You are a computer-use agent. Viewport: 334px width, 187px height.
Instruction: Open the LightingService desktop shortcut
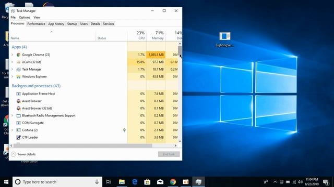pyautogui.click(x=224, y=39)
